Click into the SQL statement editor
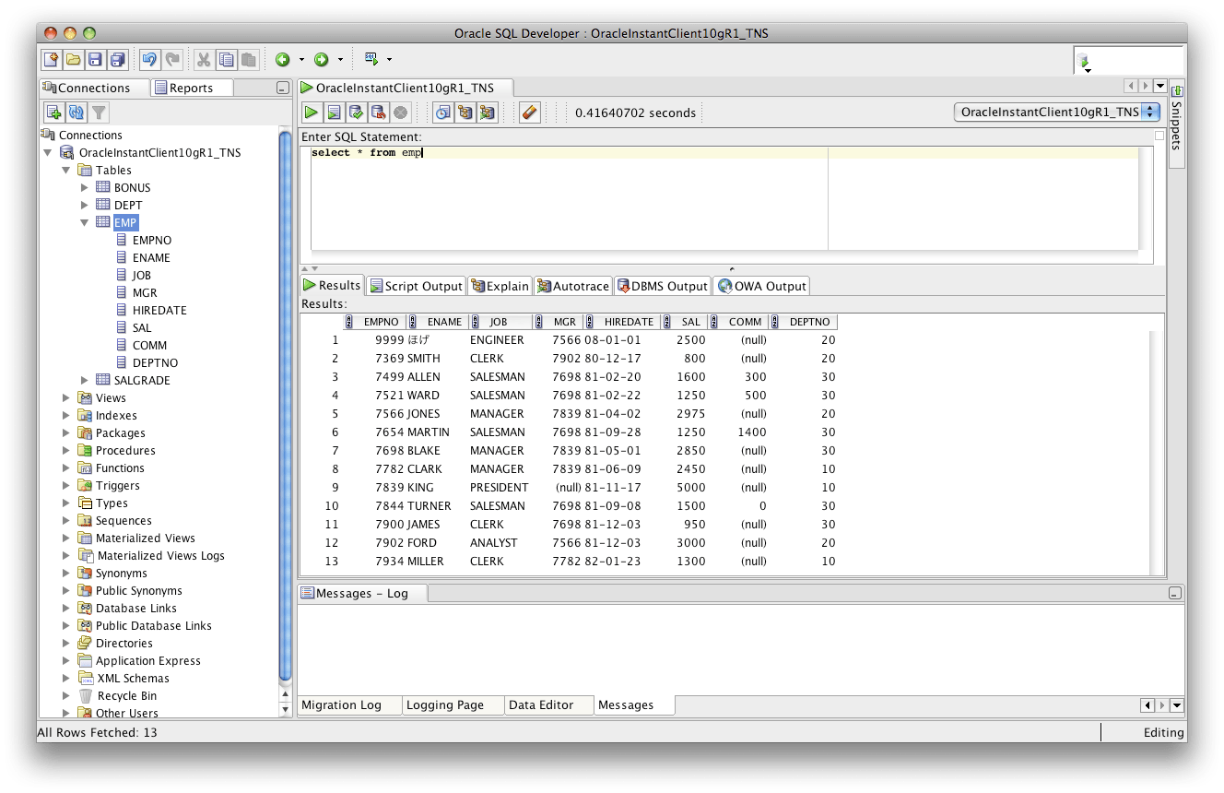 point(724,198)
